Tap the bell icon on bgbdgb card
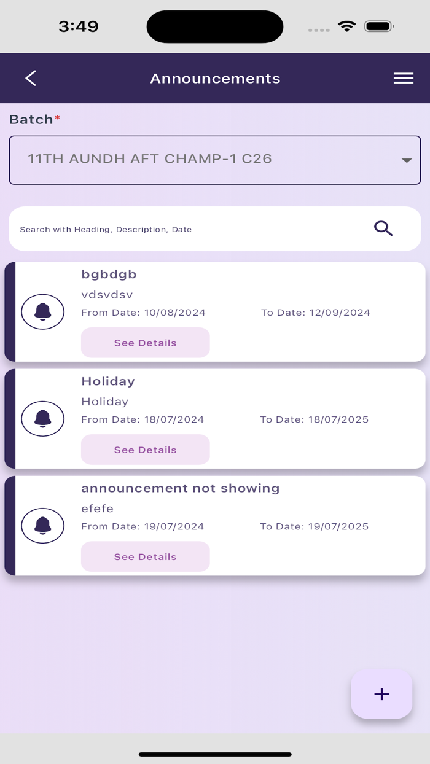The image size is (430, 764). (x=43, y=312)
